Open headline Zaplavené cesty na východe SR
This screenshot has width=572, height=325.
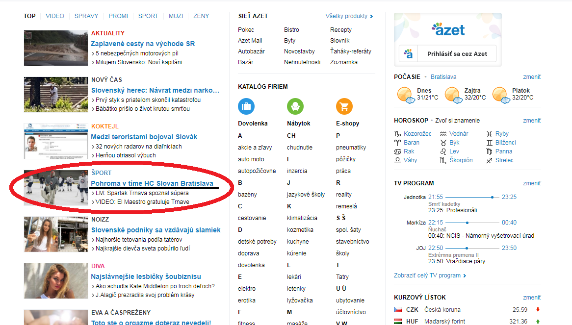tap(143, 44)
